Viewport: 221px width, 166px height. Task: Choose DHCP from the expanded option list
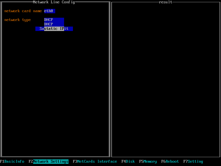54,24
